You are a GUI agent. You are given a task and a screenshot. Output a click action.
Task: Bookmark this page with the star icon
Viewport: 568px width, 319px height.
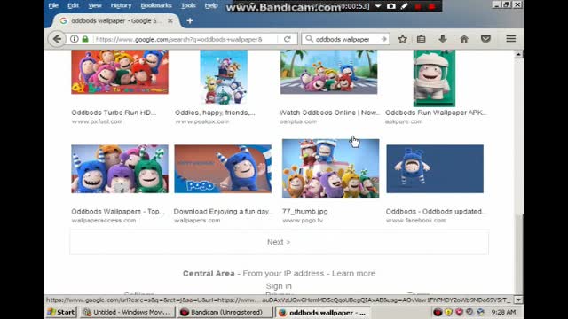[x=402, y=39]
